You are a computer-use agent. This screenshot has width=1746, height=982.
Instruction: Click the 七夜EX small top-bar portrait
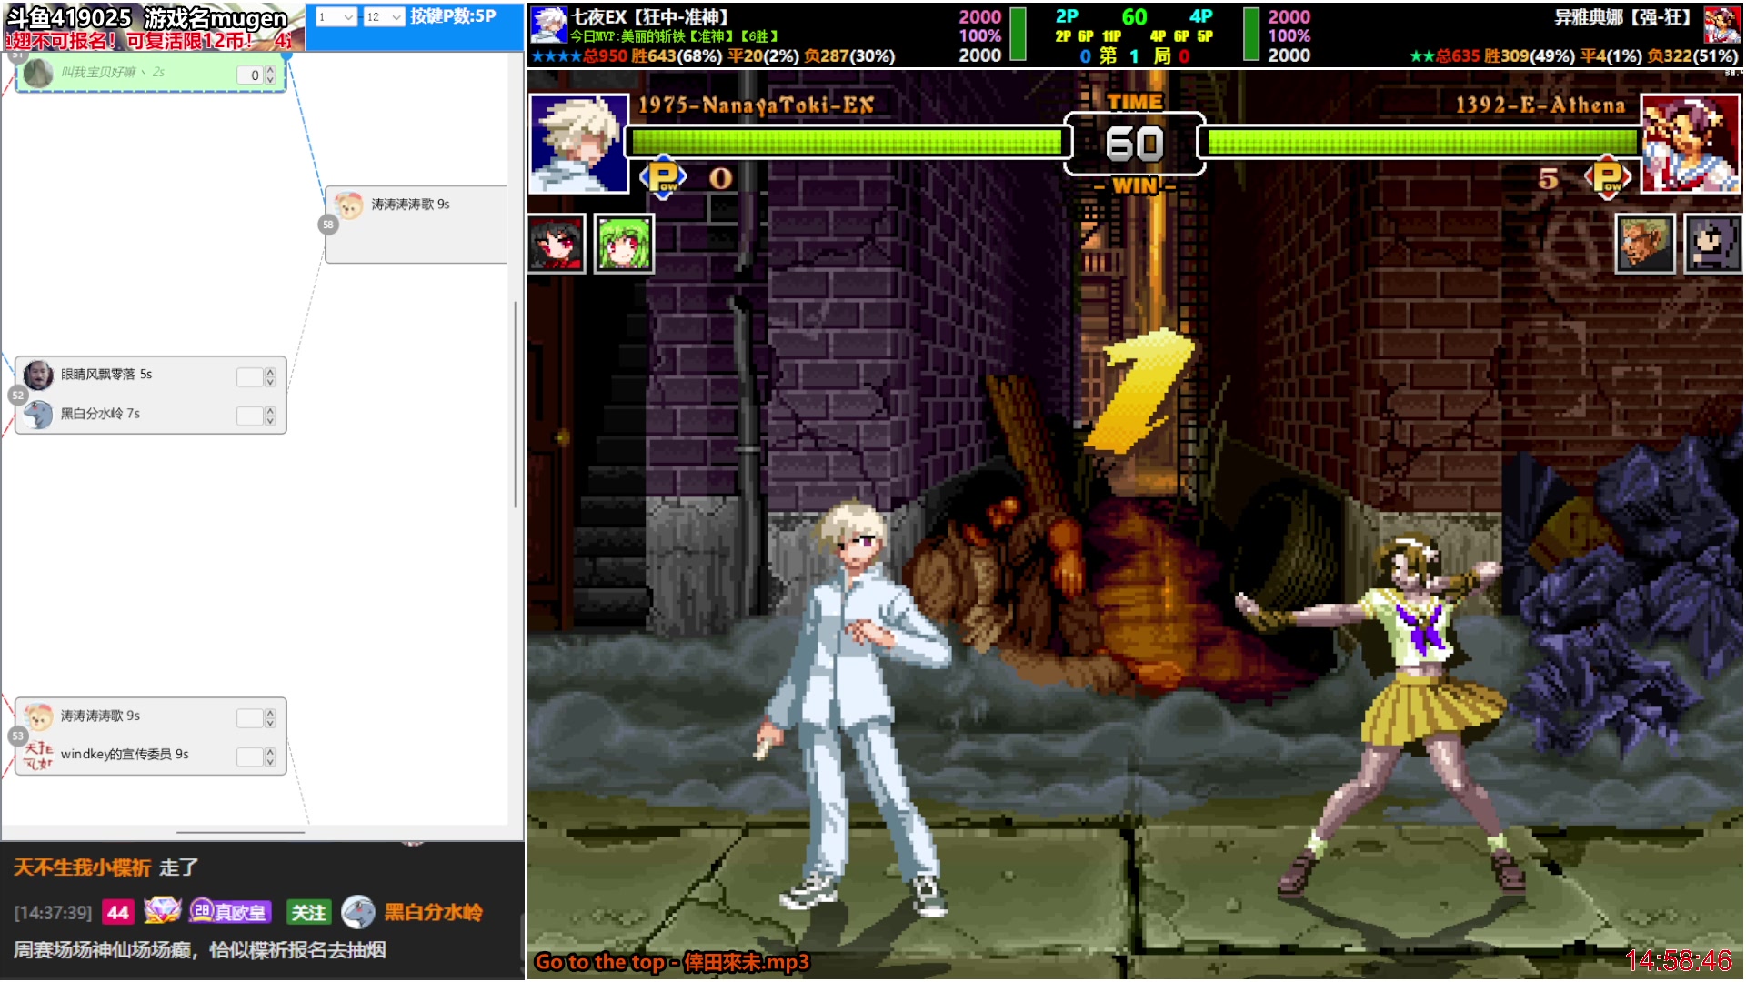pos(548,25)
